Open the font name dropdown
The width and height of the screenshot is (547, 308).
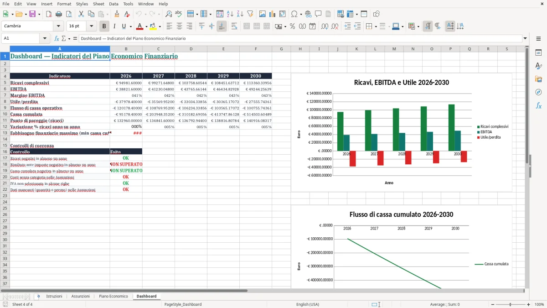click(x=58, y=26)
